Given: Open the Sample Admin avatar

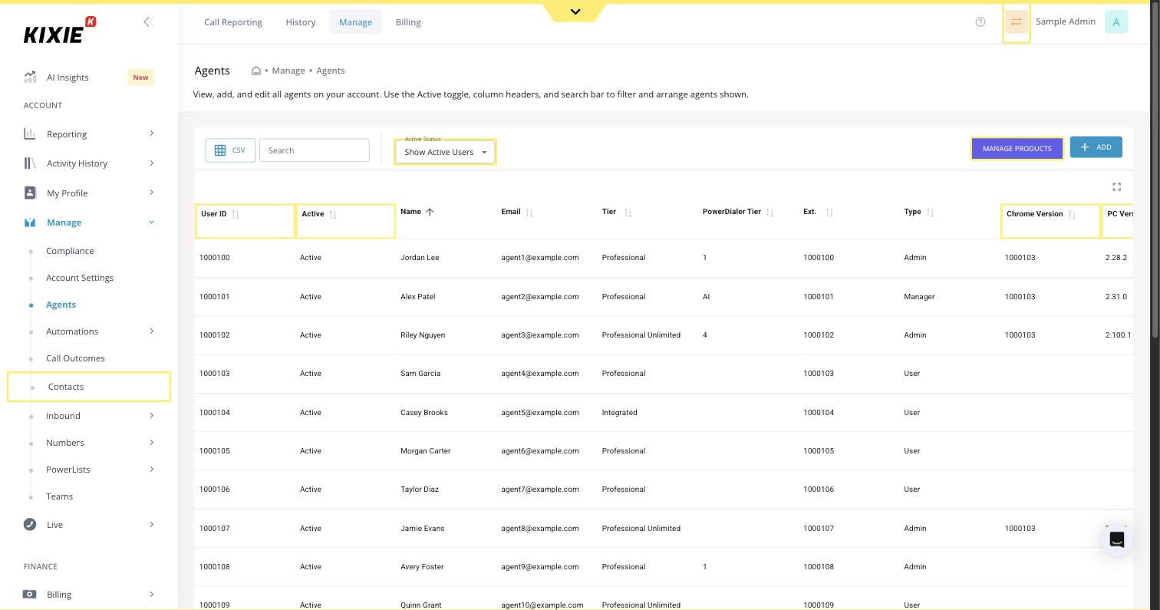Looking at the screenshot, I should pos(1116,22).
